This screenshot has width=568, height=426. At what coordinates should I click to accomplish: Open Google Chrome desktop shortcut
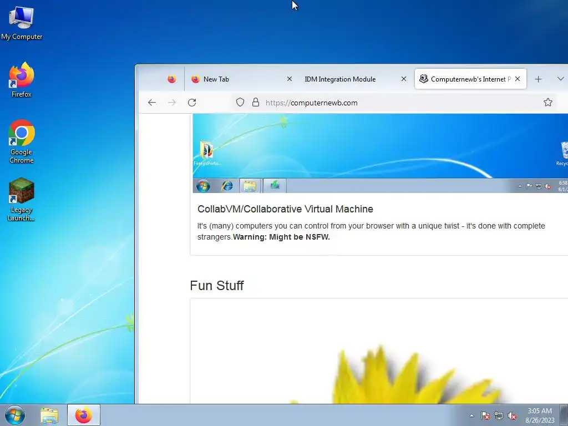tap(22, 141)
